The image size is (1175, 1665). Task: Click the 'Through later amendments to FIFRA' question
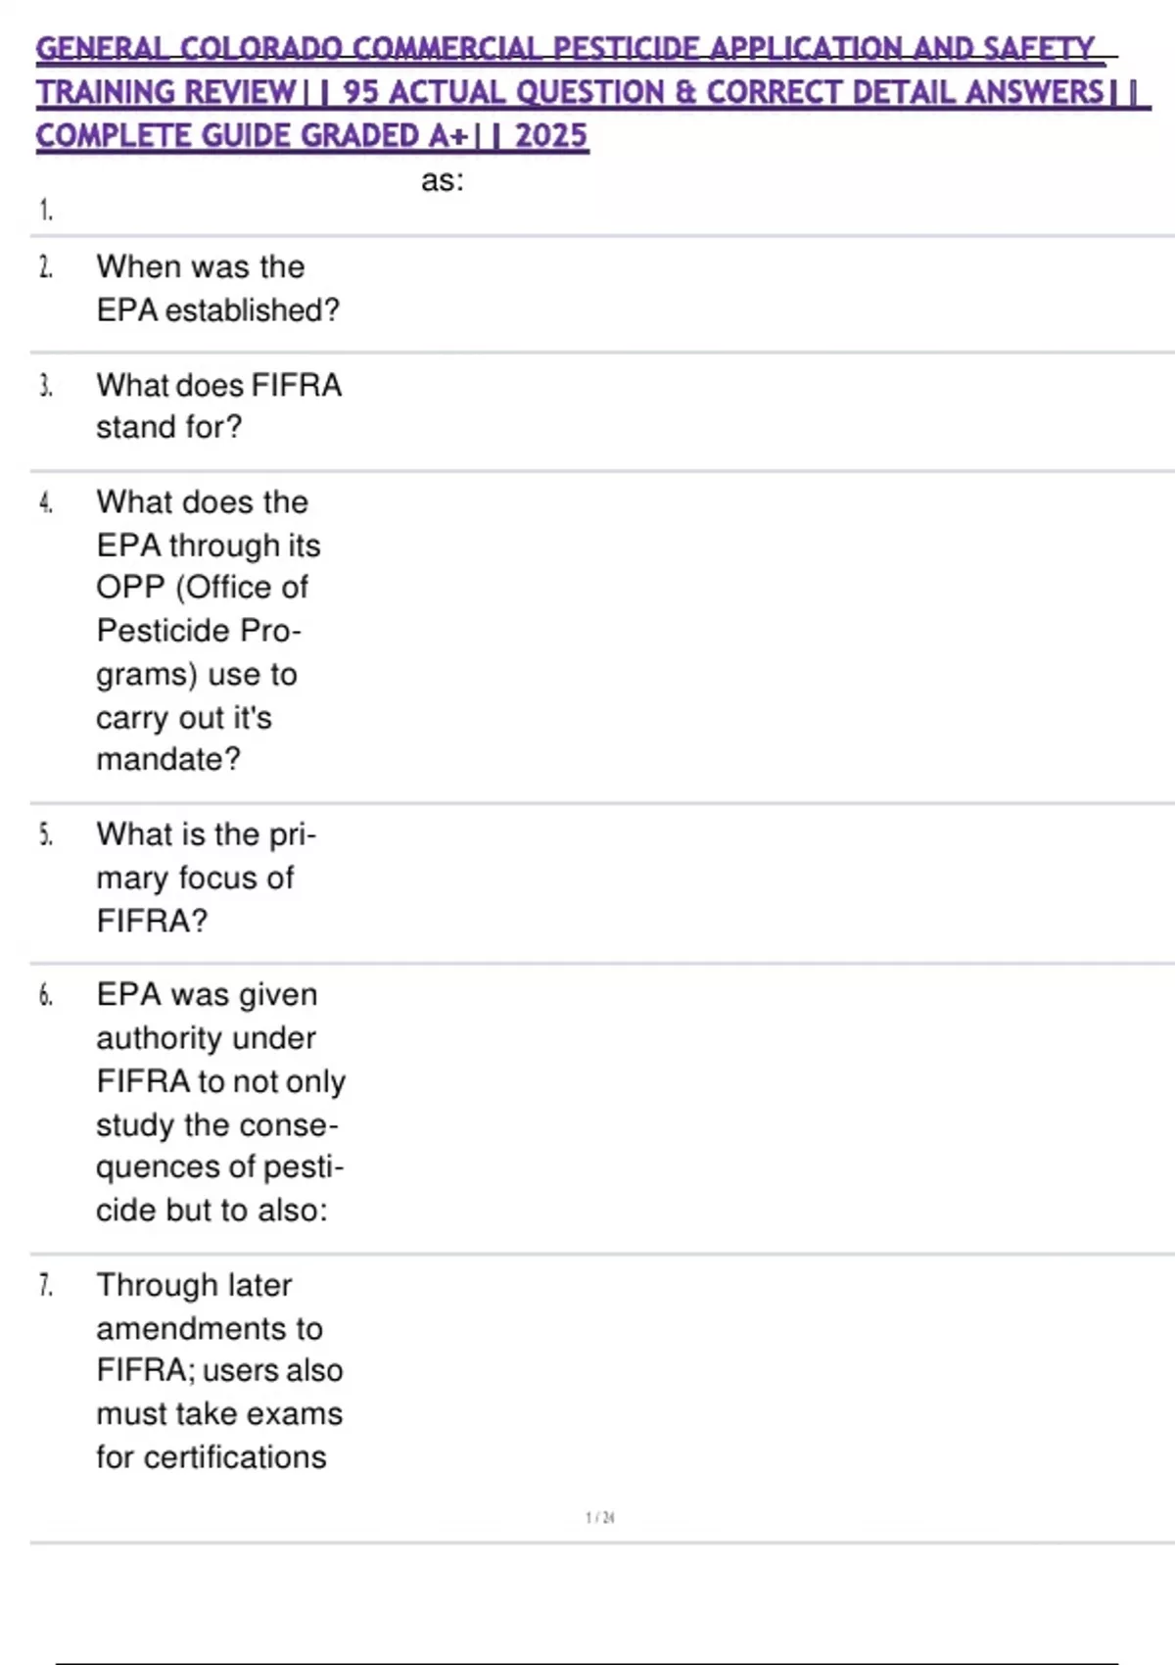tap(219, 1370)
